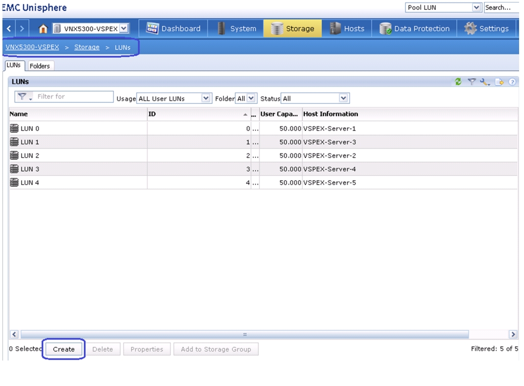Viewport: 524px width, 386px height.
Task: Click the LUN 3 disk icon
Action: [14, 169]
